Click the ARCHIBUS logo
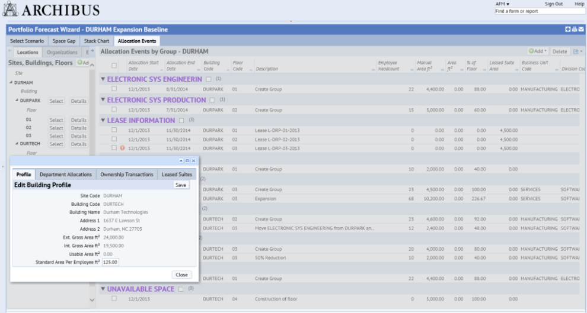Image resolution: width=587 pixels, height=313 pixels. [51, 9]
